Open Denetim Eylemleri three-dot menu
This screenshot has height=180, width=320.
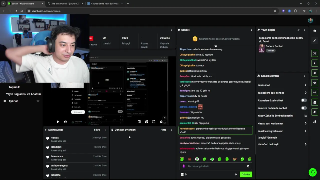[171, 130]
